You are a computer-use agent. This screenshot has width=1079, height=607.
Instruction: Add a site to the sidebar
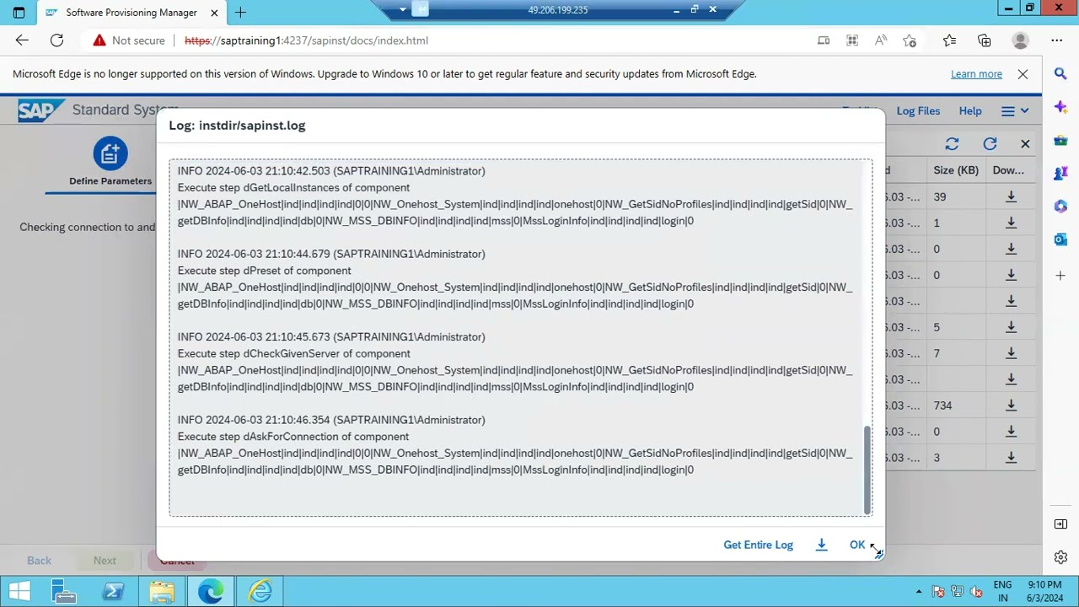(1061, 276)
